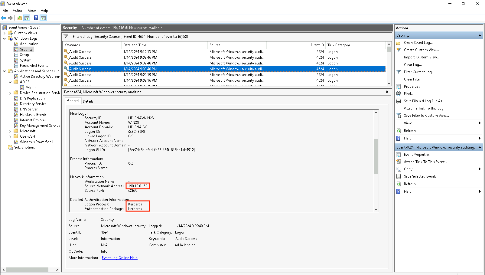Screen dimensions: 485x275
Task: Expand the Custom Views tree node
Action: point(5,33)
